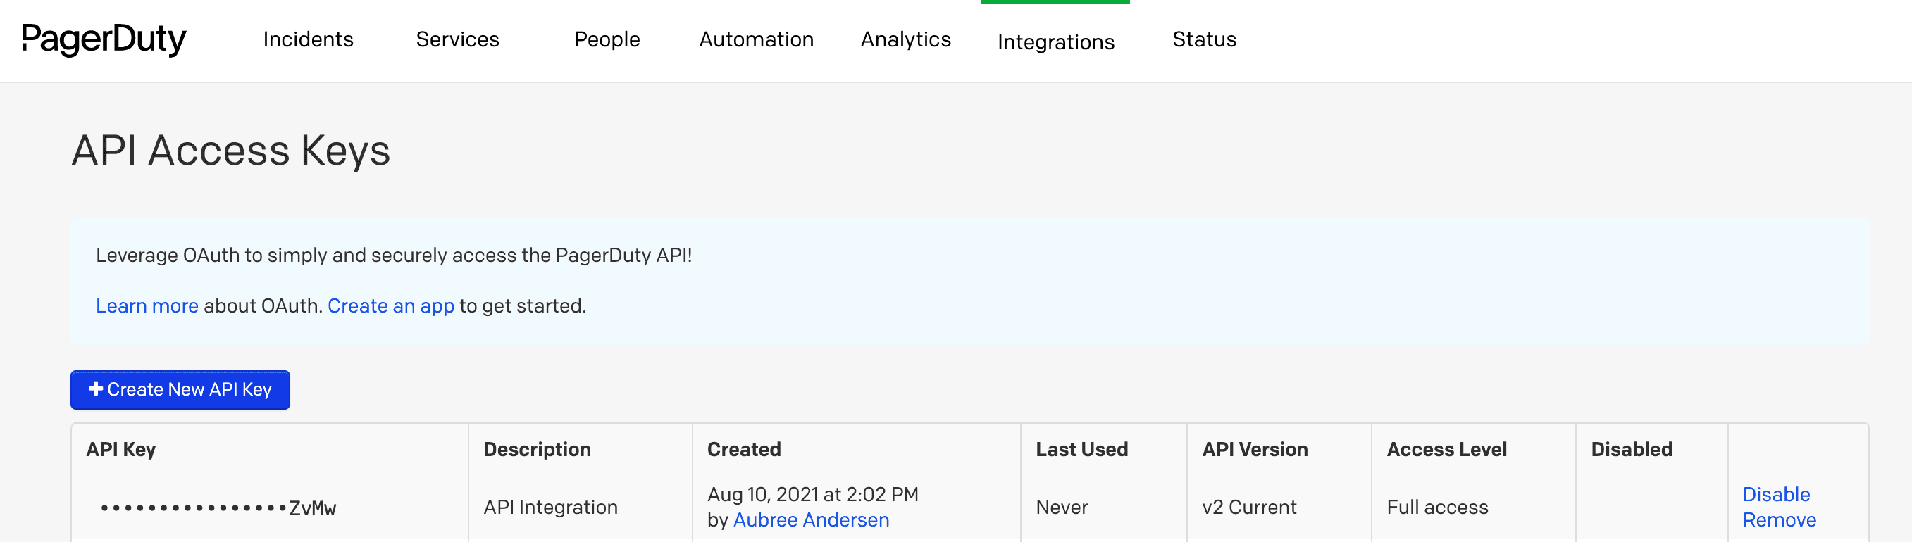Click the PagerDuty logo
Viewport: 1912px width, 542px height.
103,39
